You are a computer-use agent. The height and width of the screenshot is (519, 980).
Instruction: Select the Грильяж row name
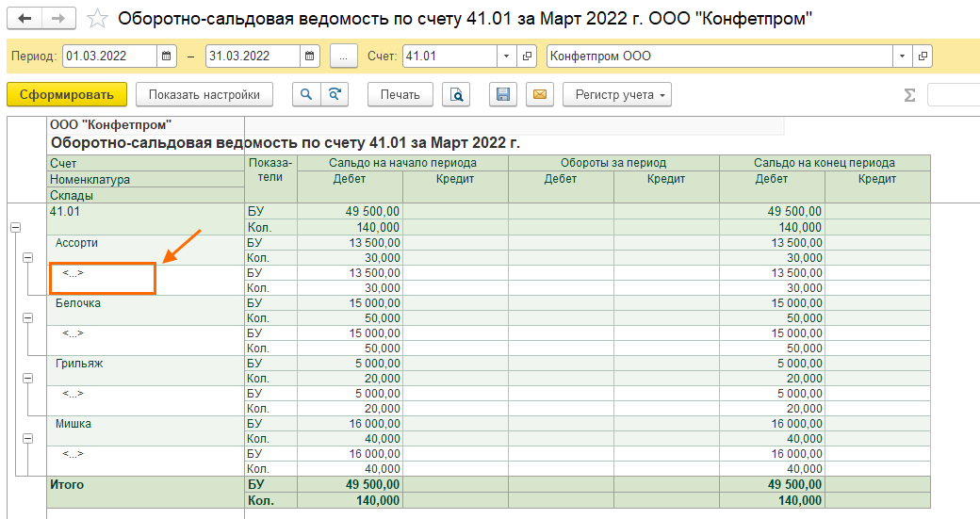coord(79,364)
